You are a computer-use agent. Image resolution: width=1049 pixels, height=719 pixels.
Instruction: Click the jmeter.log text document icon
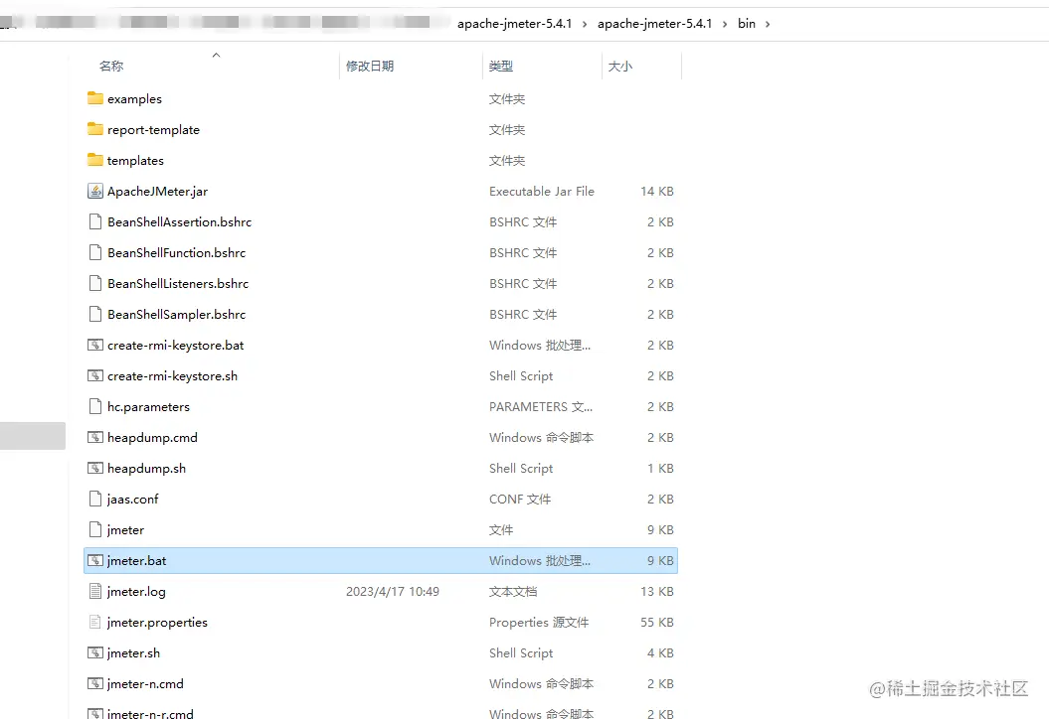[95, 591]
